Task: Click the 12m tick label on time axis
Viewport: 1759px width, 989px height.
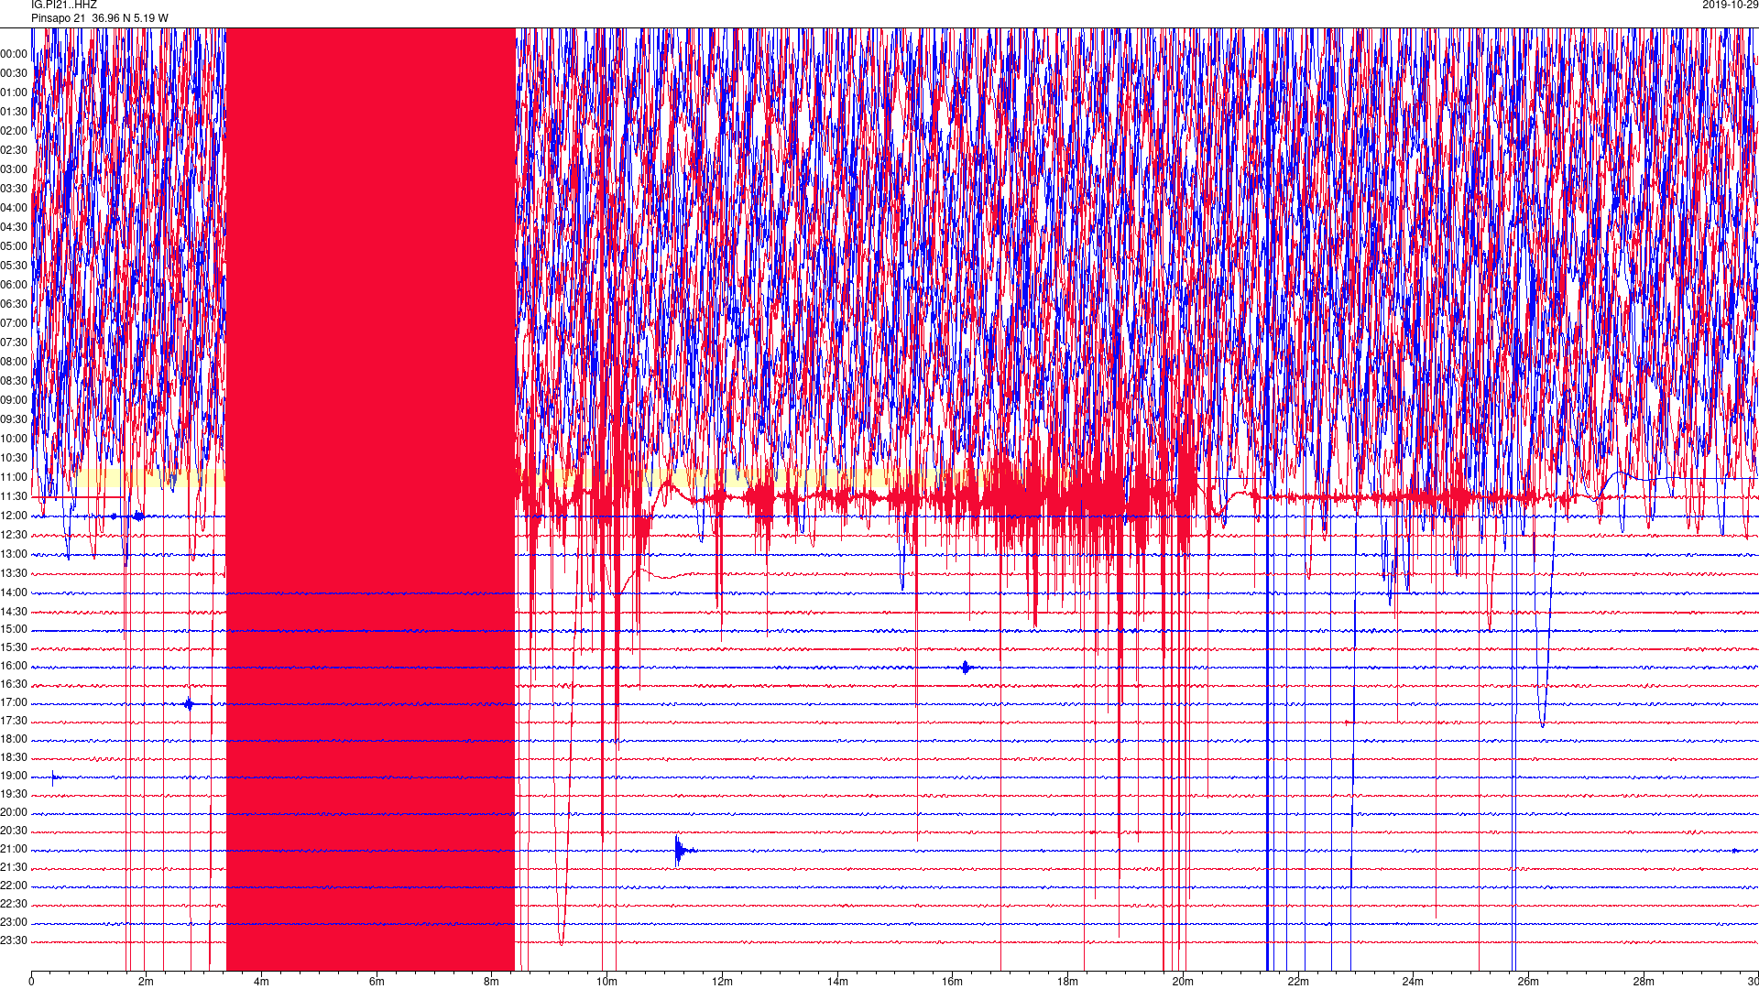Action: [723, 982]
